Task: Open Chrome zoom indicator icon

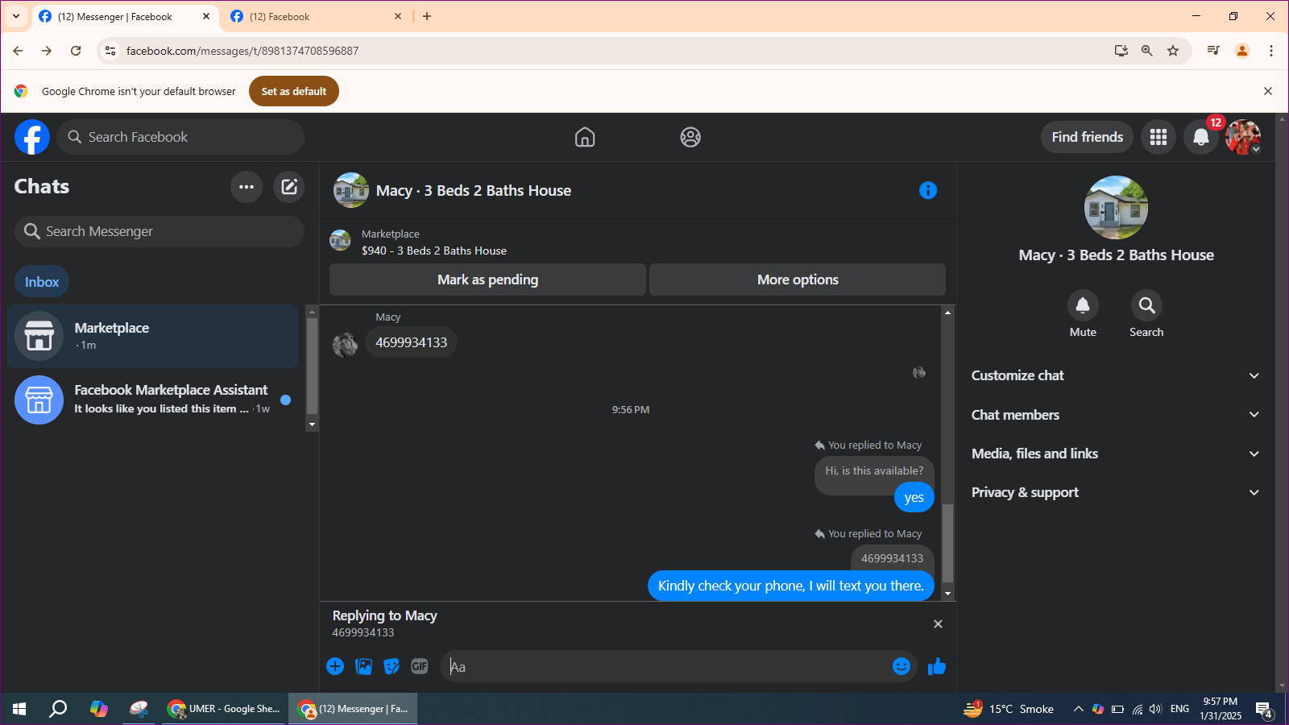Action: [1147, 51]
